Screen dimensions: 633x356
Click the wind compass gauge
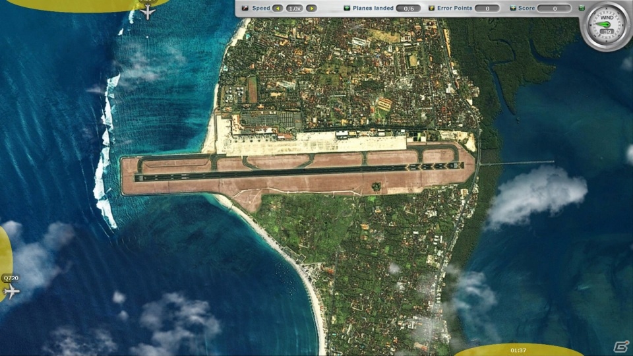point(607,26)
